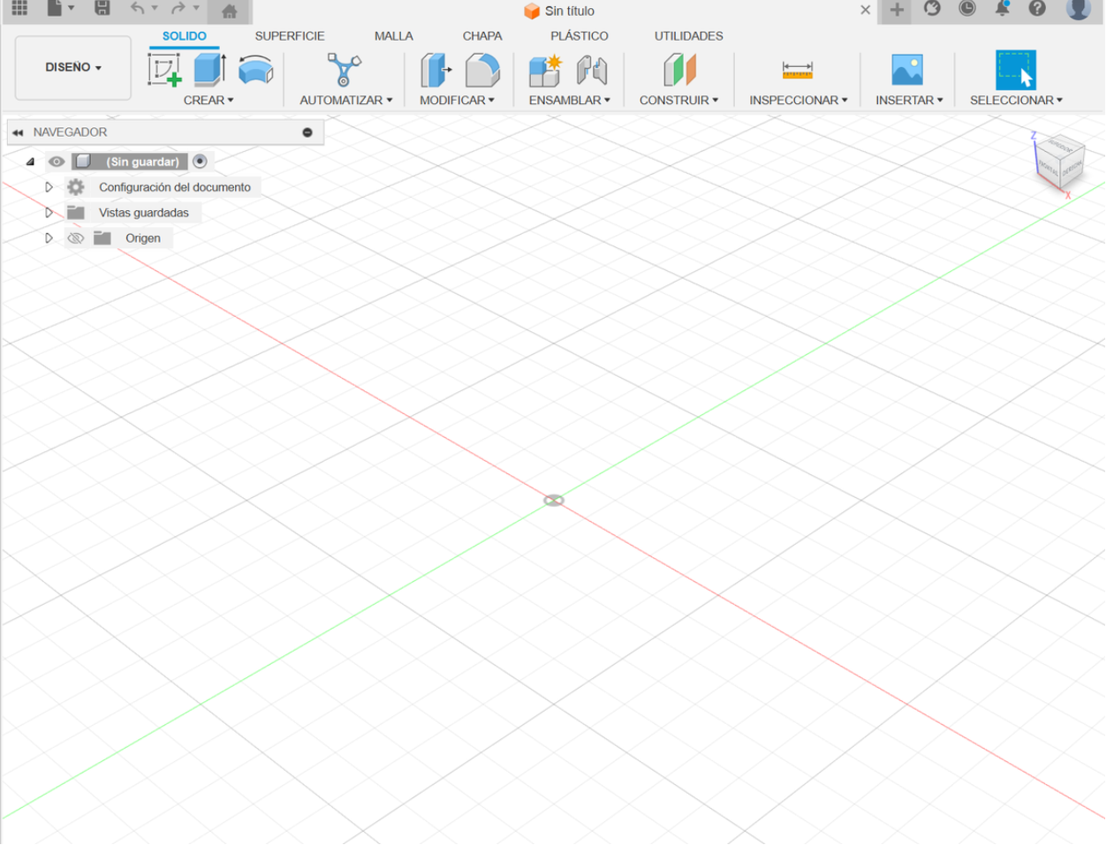1114x845 pixels.
Task: Switch to the SUPERFICIE tab
Action: click(290, 36)
